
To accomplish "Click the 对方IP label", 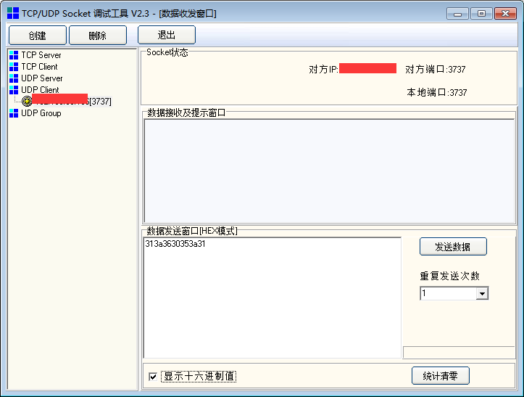I will point(323,69).
